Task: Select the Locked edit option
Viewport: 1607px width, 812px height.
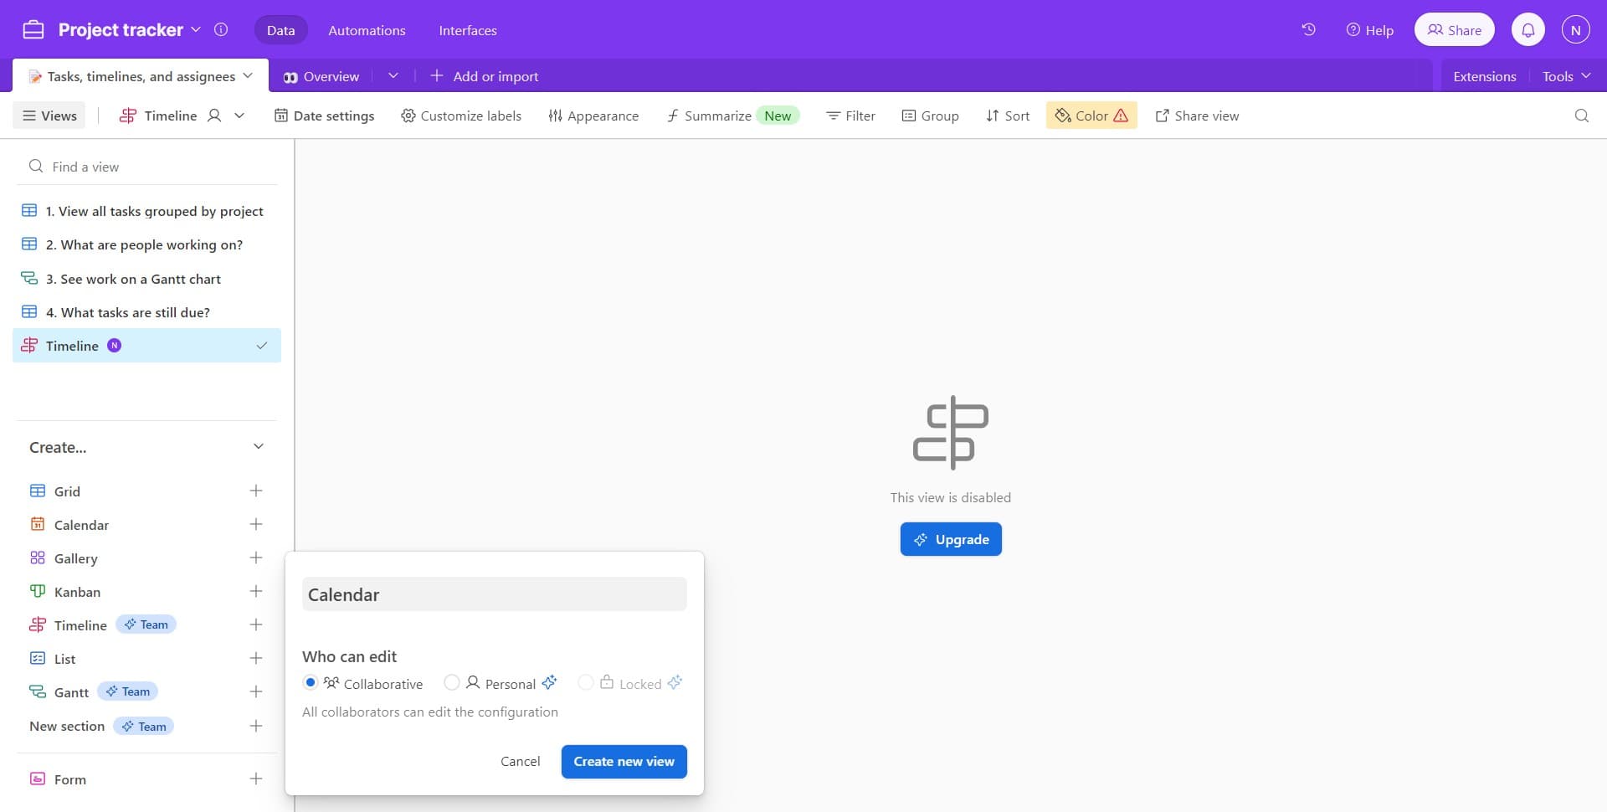Action: point(586,682)
